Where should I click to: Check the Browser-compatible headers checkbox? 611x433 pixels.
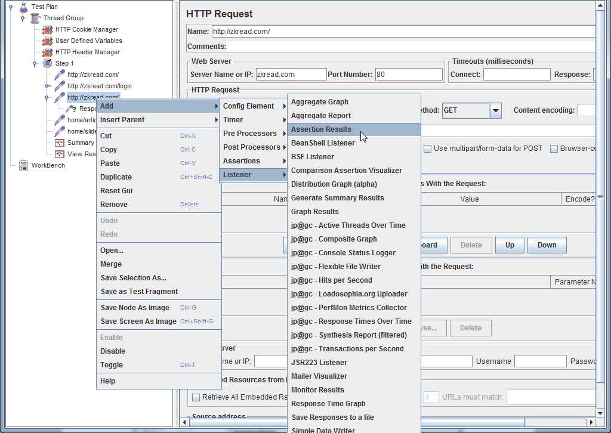point(554,149)
